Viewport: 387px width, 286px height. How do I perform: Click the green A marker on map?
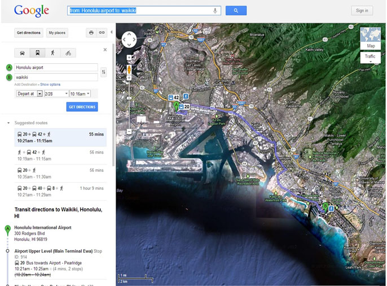click(x=176, y=106)
